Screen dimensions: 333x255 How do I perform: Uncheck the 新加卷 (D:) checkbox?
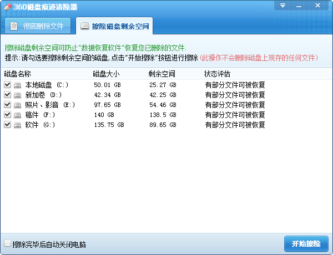coord(7,95)
